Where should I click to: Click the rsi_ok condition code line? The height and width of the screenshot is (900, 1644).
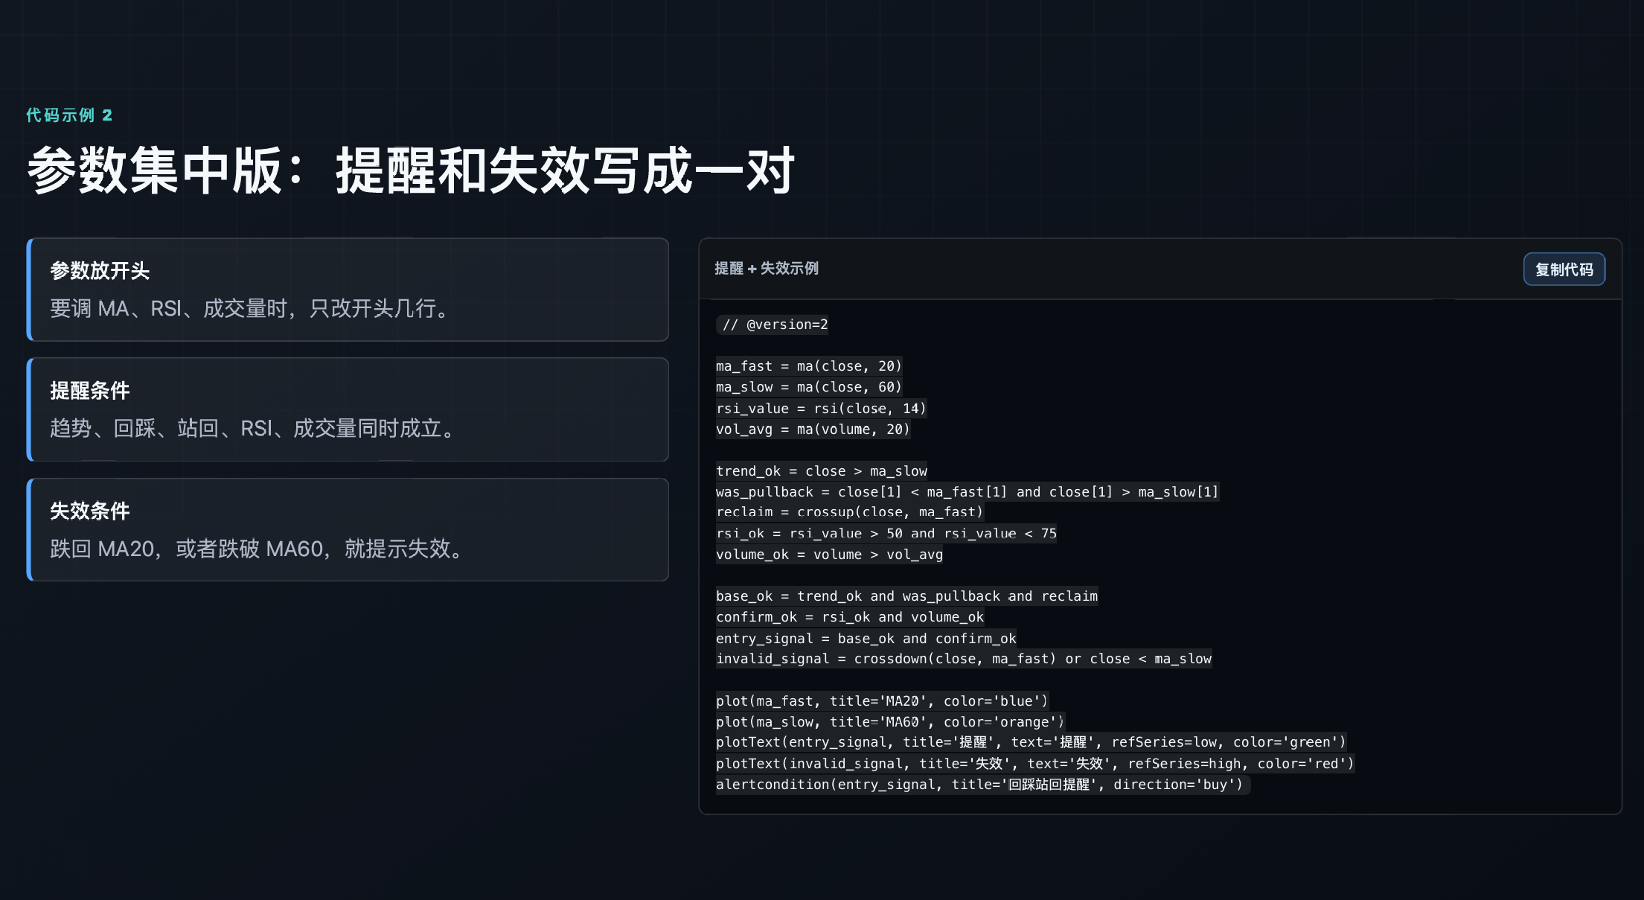[x=886, y=534]
